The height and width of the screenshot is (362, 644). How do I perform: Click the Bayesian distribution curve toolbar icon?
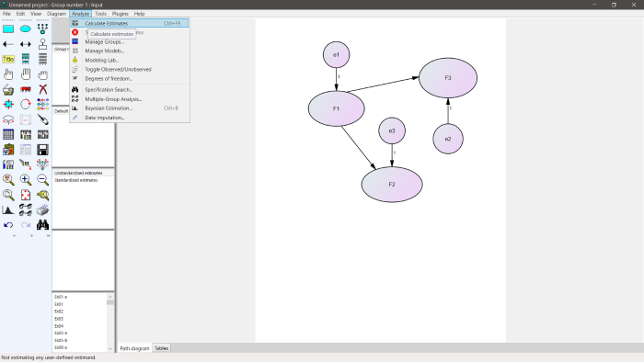8,209
